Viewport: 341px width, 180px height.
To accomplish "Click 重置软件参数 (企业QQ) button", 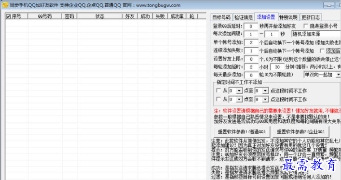I will coord(300,131).
